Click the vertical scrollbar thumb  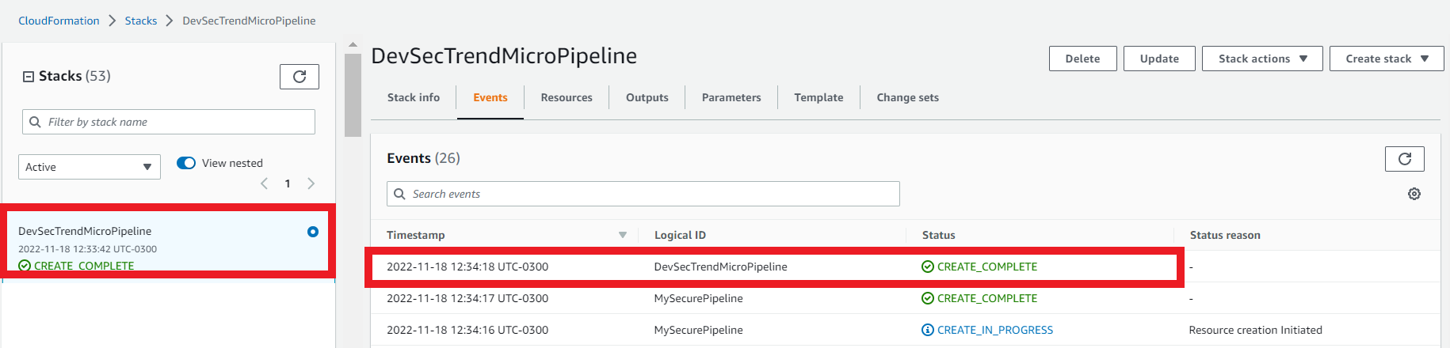point(353,95)
